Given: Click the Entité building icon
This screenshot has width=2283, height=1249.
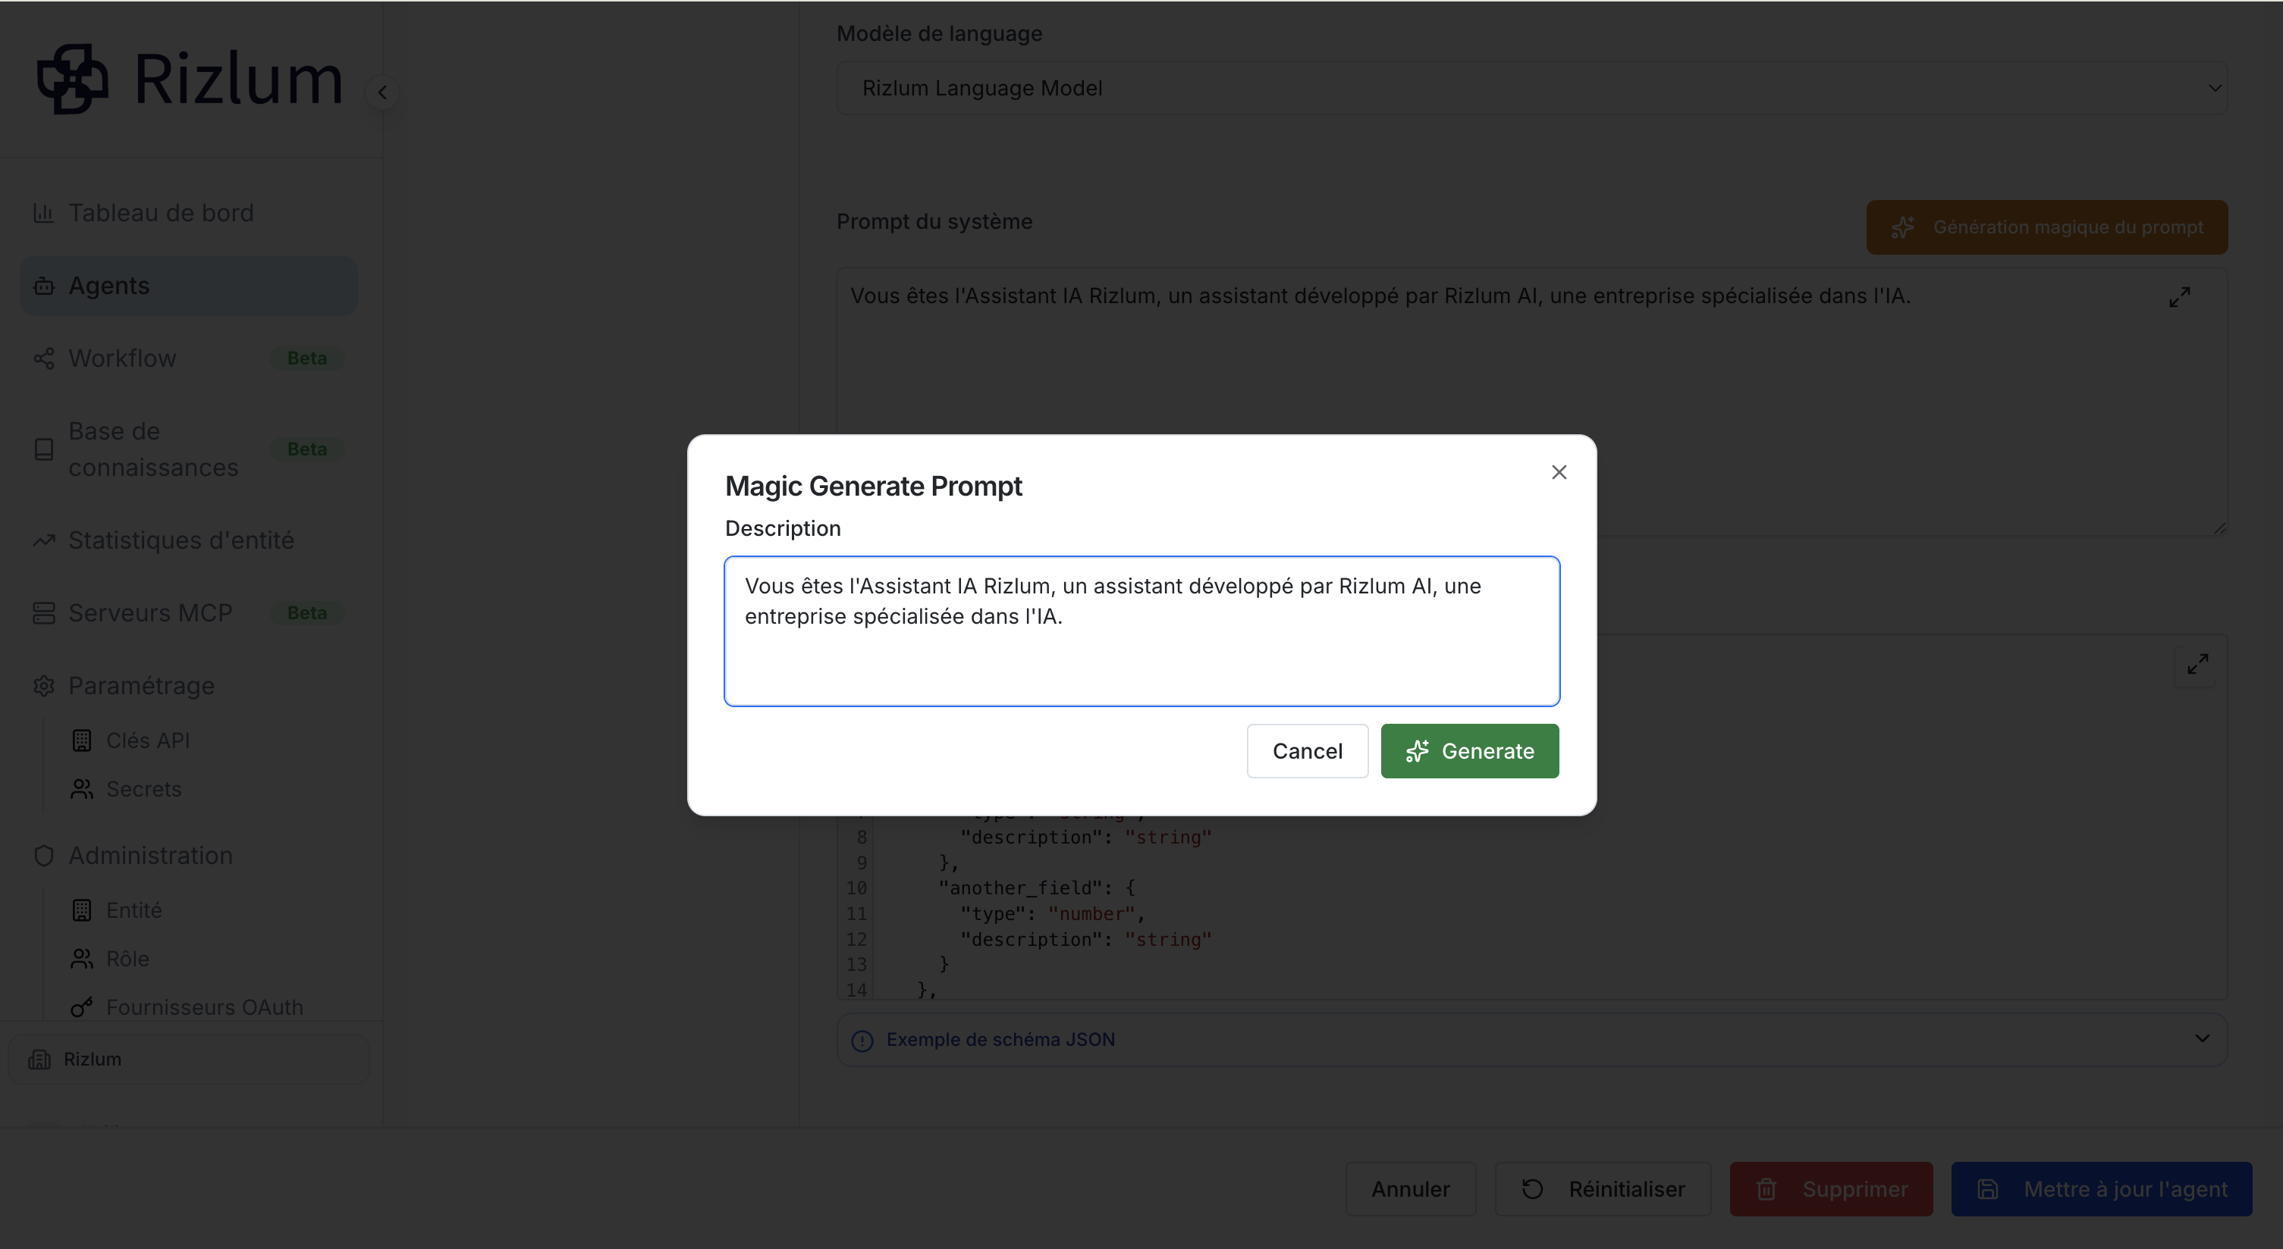Looking at the screenshot, I should pos(82,909).
